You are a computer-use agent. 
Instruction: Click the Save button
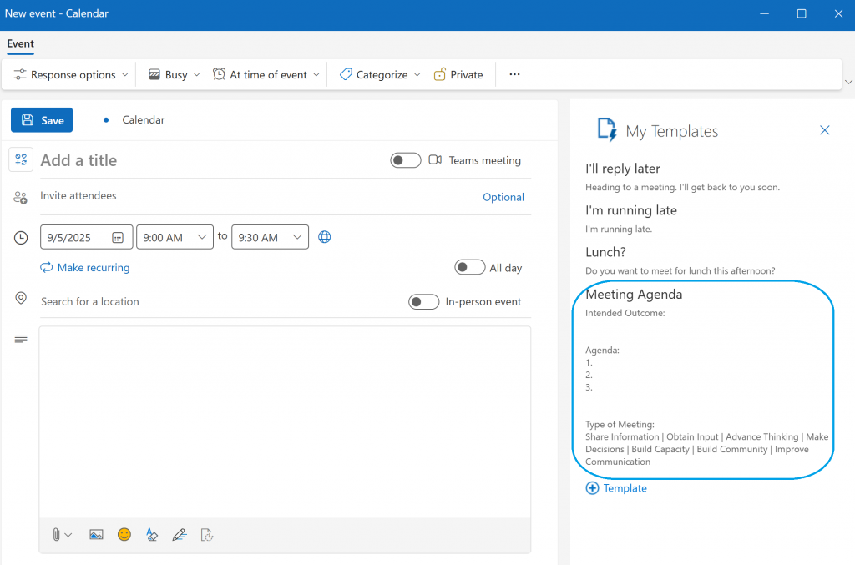click(42, 120)
